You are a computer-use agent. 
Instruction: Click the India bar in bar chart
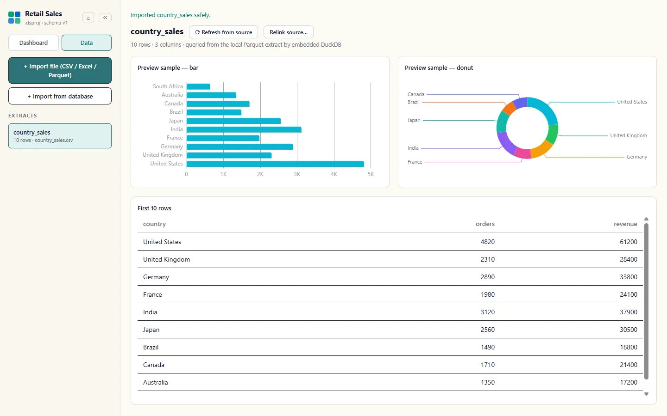point(244,129)
